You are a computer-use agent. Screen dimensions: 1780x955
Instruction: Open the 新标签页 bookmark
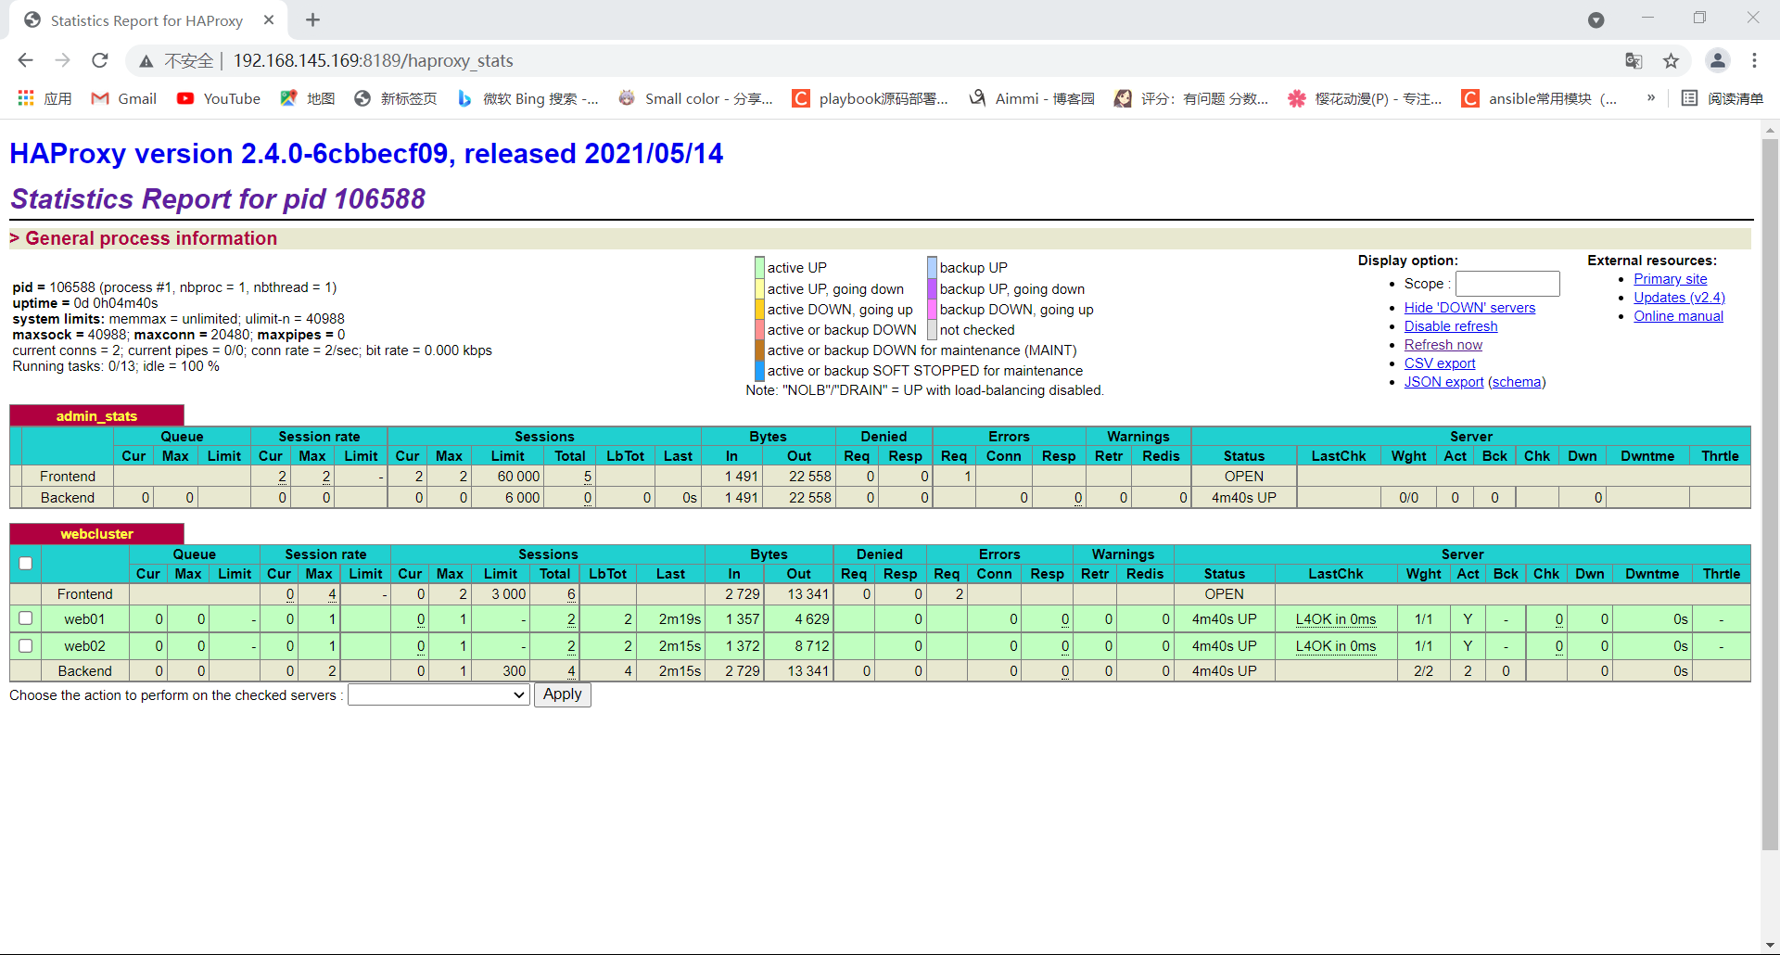click(396, 98)
